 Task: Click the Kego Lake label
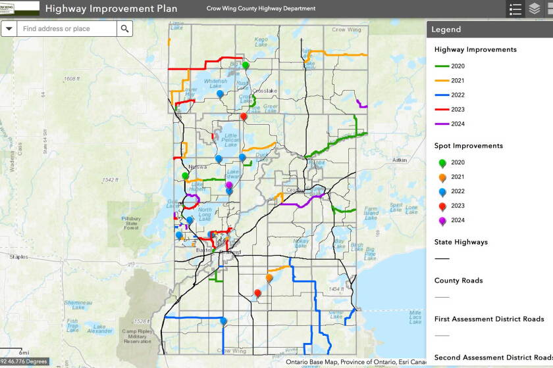pyautogui.click(x=261, y=42)
